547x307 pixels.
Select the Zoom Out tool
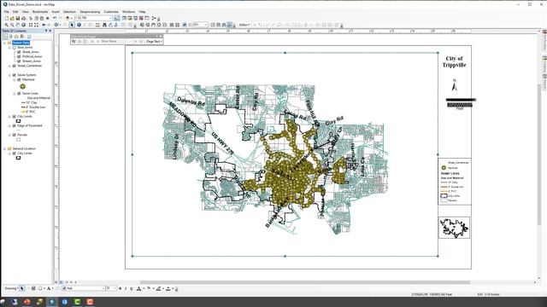pos(12,25)
